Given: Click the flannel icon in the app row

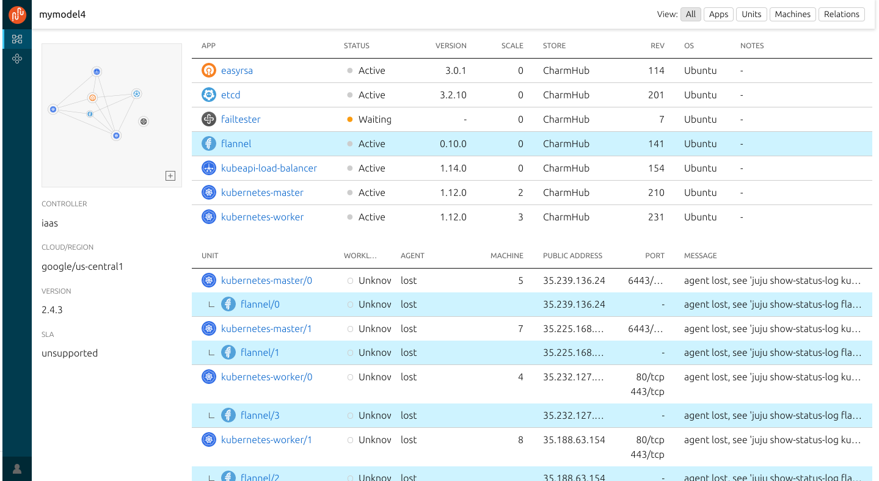Looking at the screenshot, I should (208, 143).
